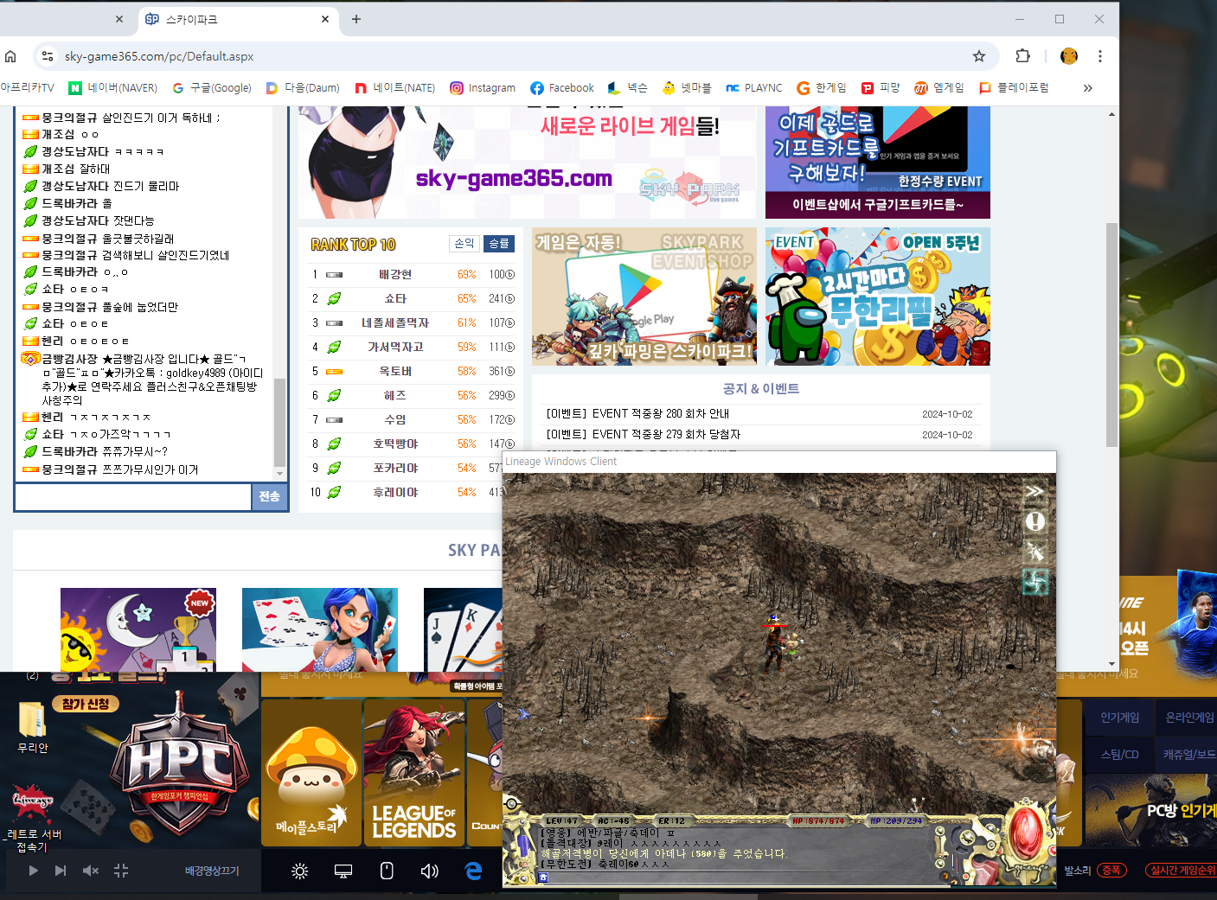1217x900 pixels.
Task: Click rank 10 player 후레이야
Action: pyautogui.click(x=395, y=493)
